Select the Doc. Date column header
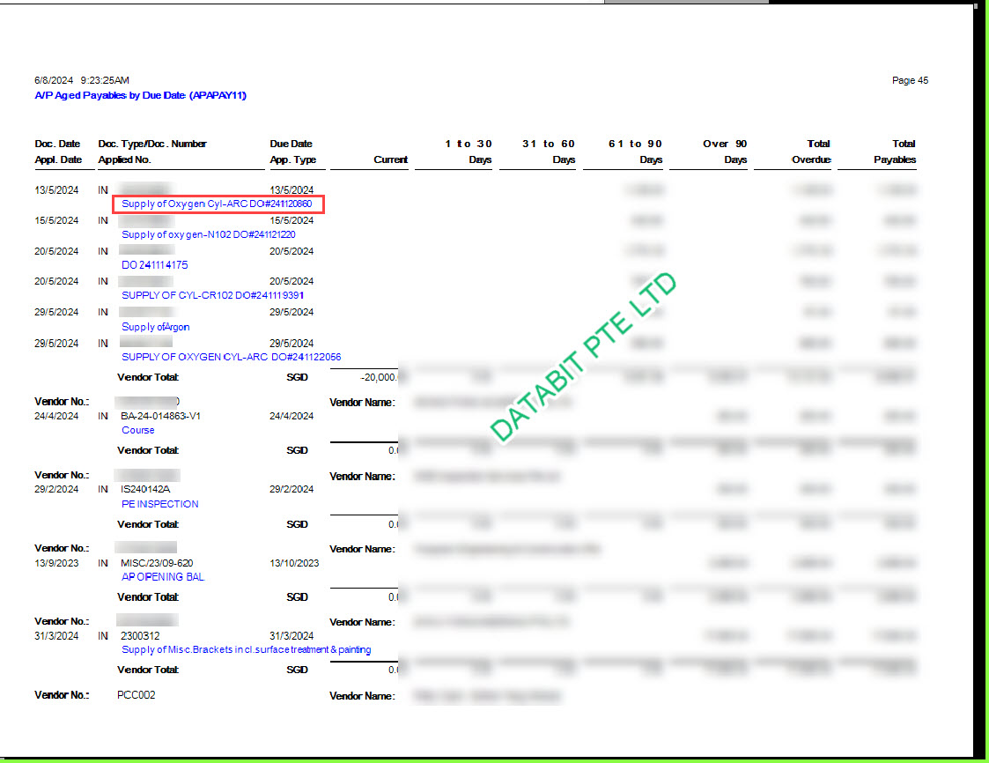This screenshot has height=763, width=989. click(56, 144)
